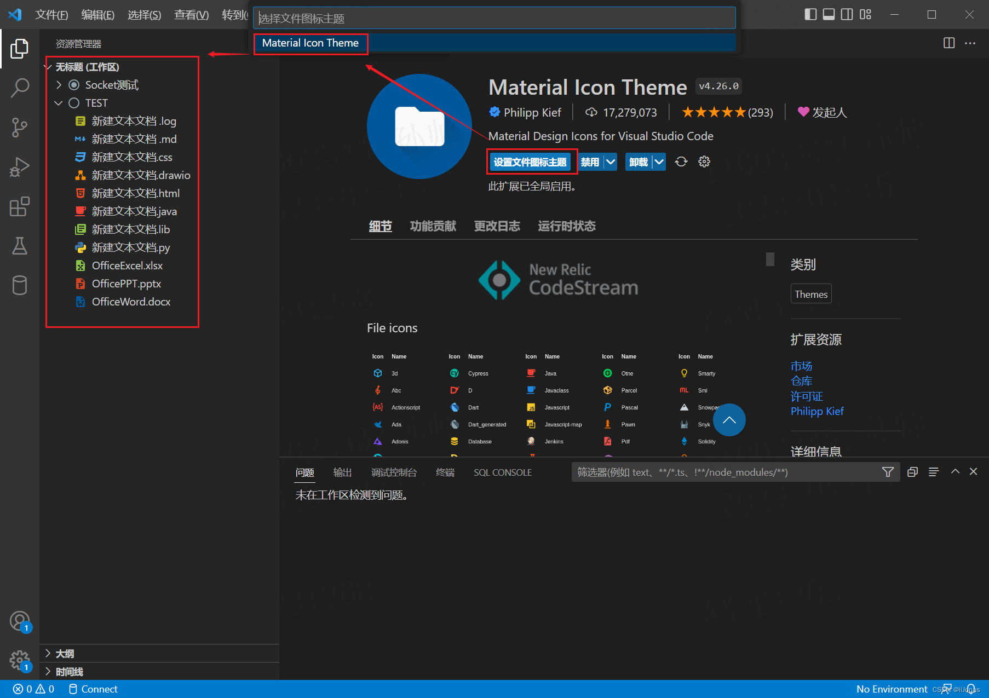Open the 编辑(E) menu

click(x=98, y=15)
